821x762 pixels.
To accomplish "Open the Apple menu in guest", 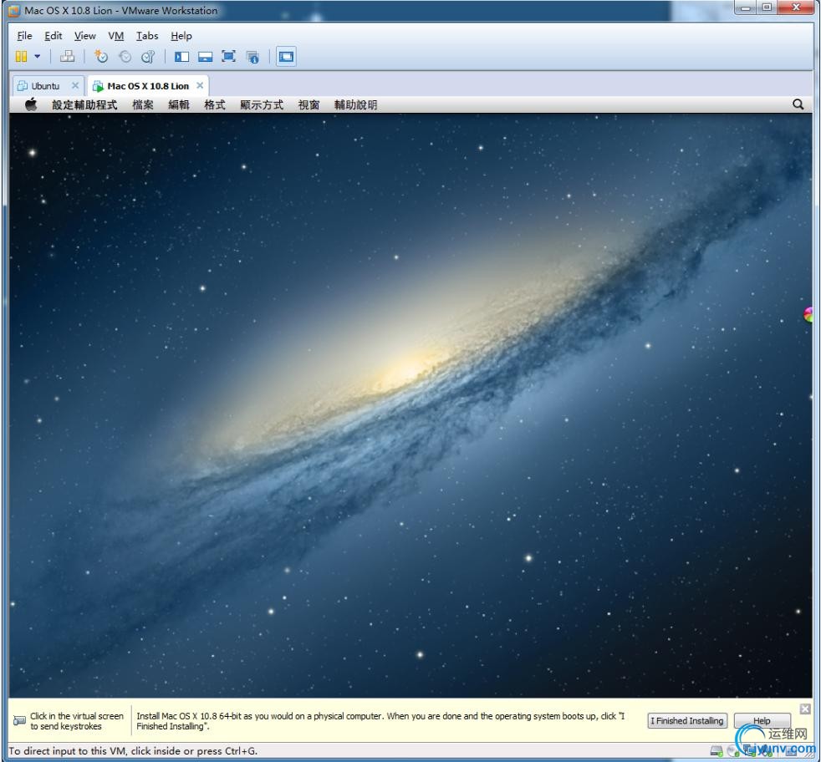I will click(x=32, y=104).
